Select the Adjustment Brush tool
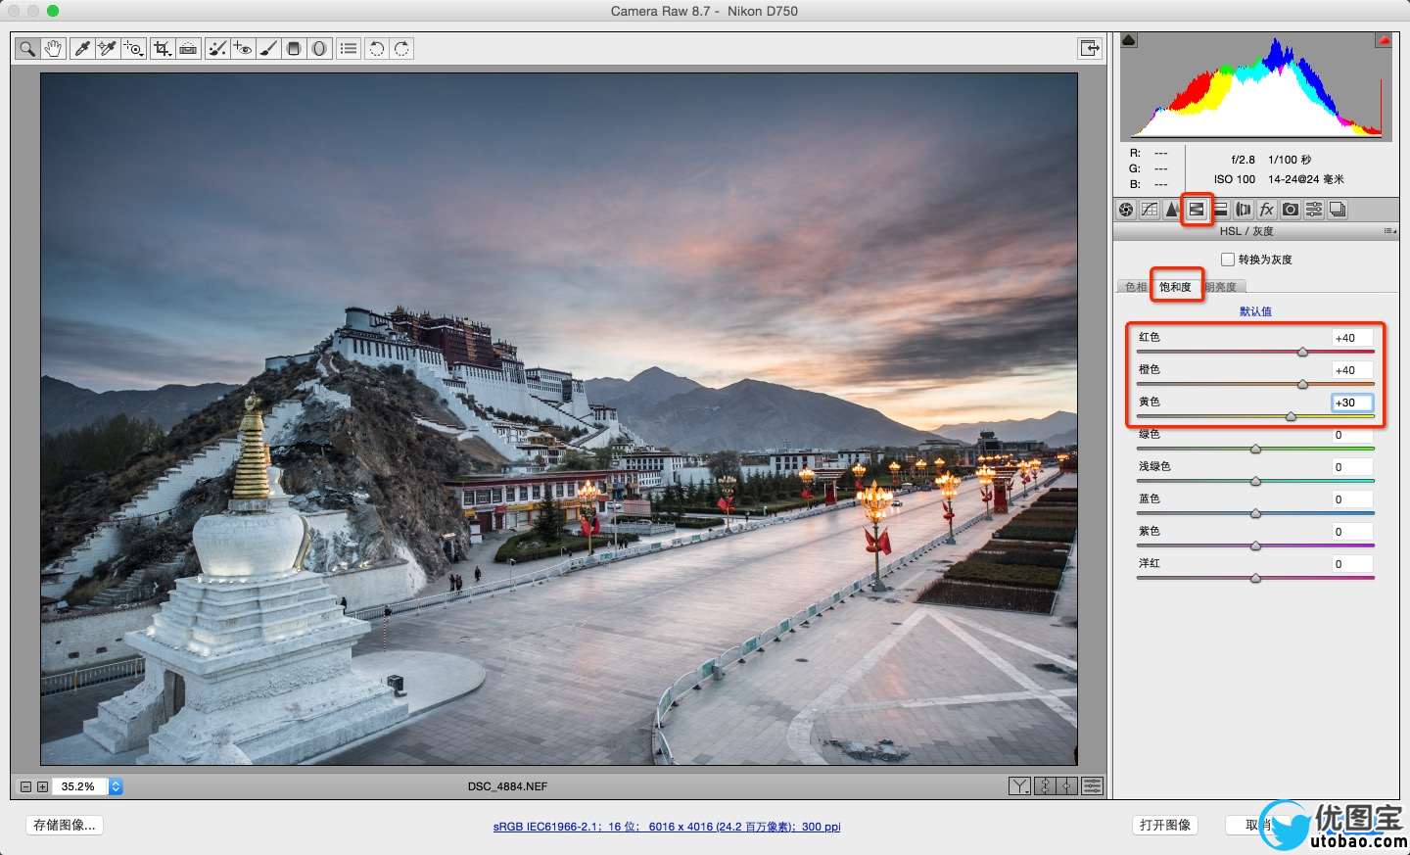Screen dimensions: 1410x855 (x=268, y=48)
